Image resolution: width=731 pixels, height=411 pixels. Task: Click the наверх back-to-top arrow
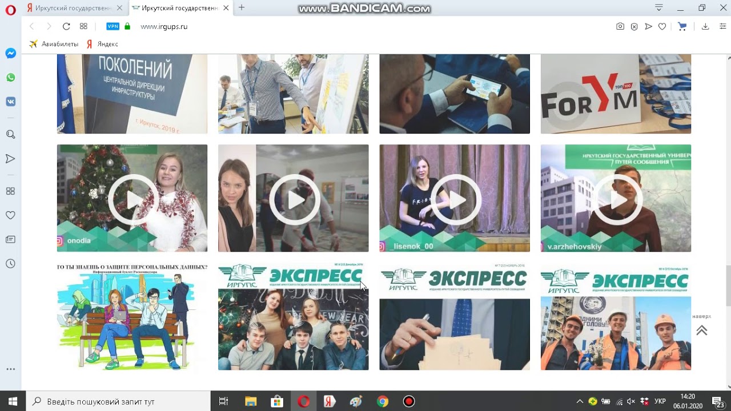(702, 330)
